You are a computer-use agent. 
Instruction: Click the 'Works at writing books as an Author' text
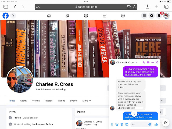tap(33, 124)
